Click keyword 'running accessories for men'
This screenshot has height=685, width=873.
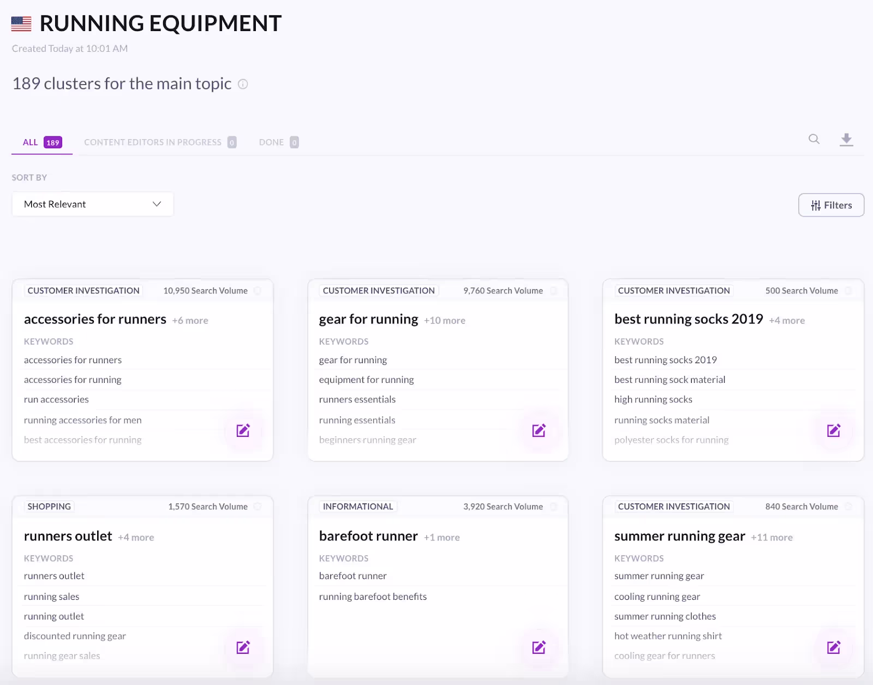point(82,420)
